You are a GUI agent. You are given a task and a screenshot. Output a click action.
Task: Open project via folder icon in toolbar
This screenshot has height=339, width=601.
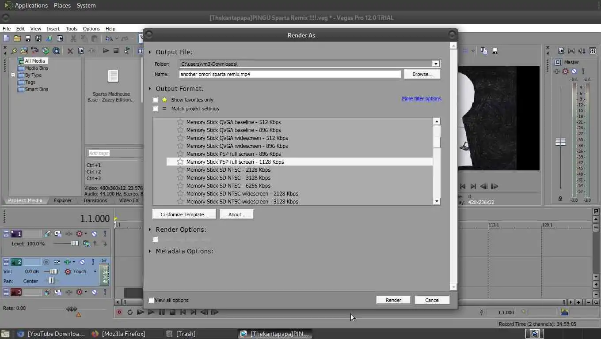tap(17, 39)
